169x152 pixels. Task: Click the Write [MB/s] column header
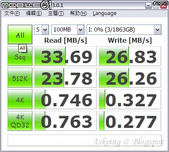[130, 41]
